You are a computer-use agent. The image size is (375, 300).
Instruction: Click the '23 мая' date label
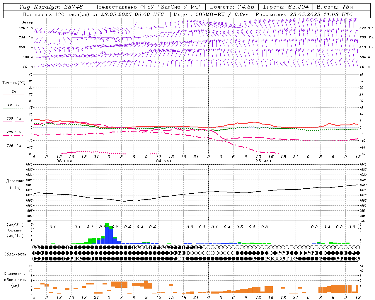click(x=64, y=161)
